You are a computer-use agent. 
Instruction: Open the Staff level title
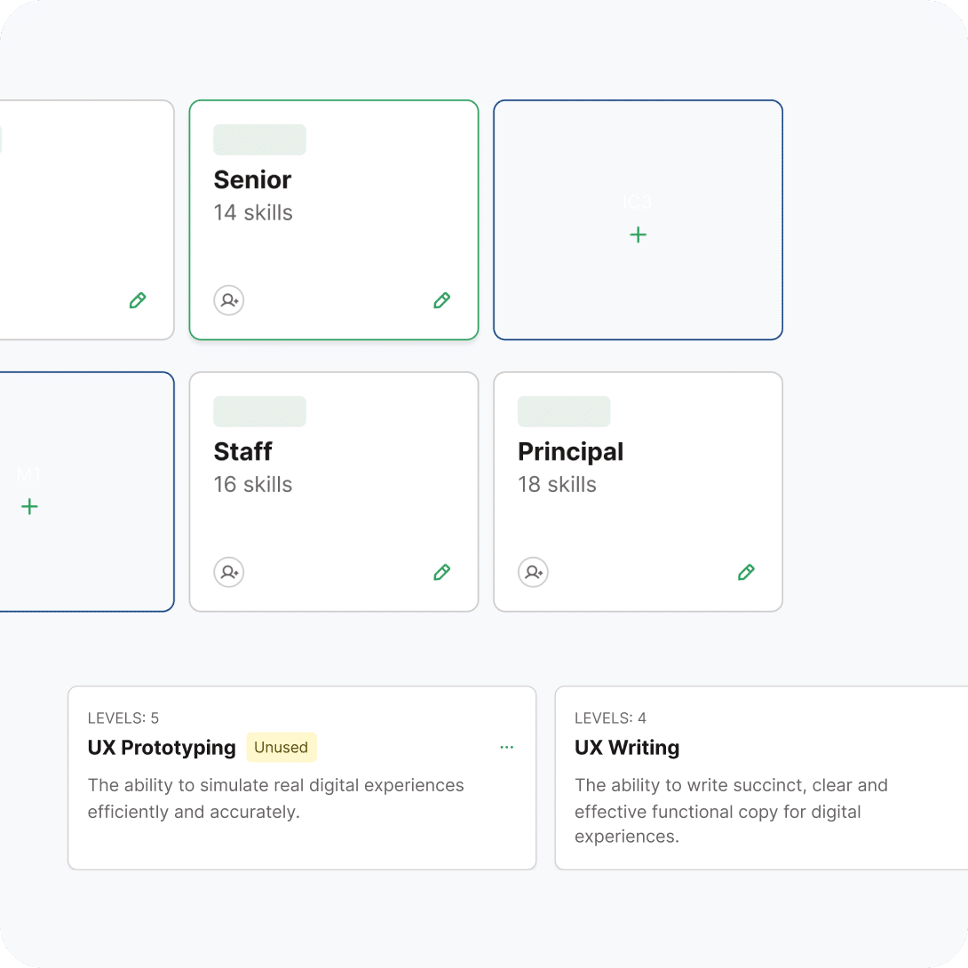click(x=242, y=452)
